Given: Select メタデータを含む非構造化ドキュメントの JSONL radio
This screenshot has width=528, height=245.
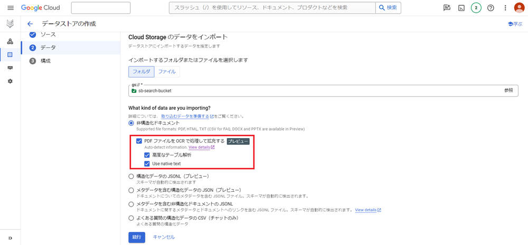Looking at the screenshot, I should (131, 204).
